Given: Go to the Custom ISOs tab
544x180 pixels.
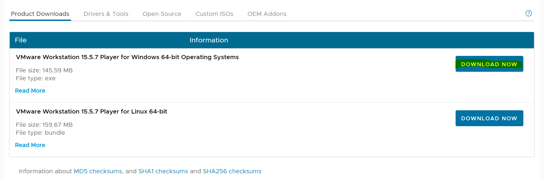Looking at the screenshot, I should (x=214, y=14).
